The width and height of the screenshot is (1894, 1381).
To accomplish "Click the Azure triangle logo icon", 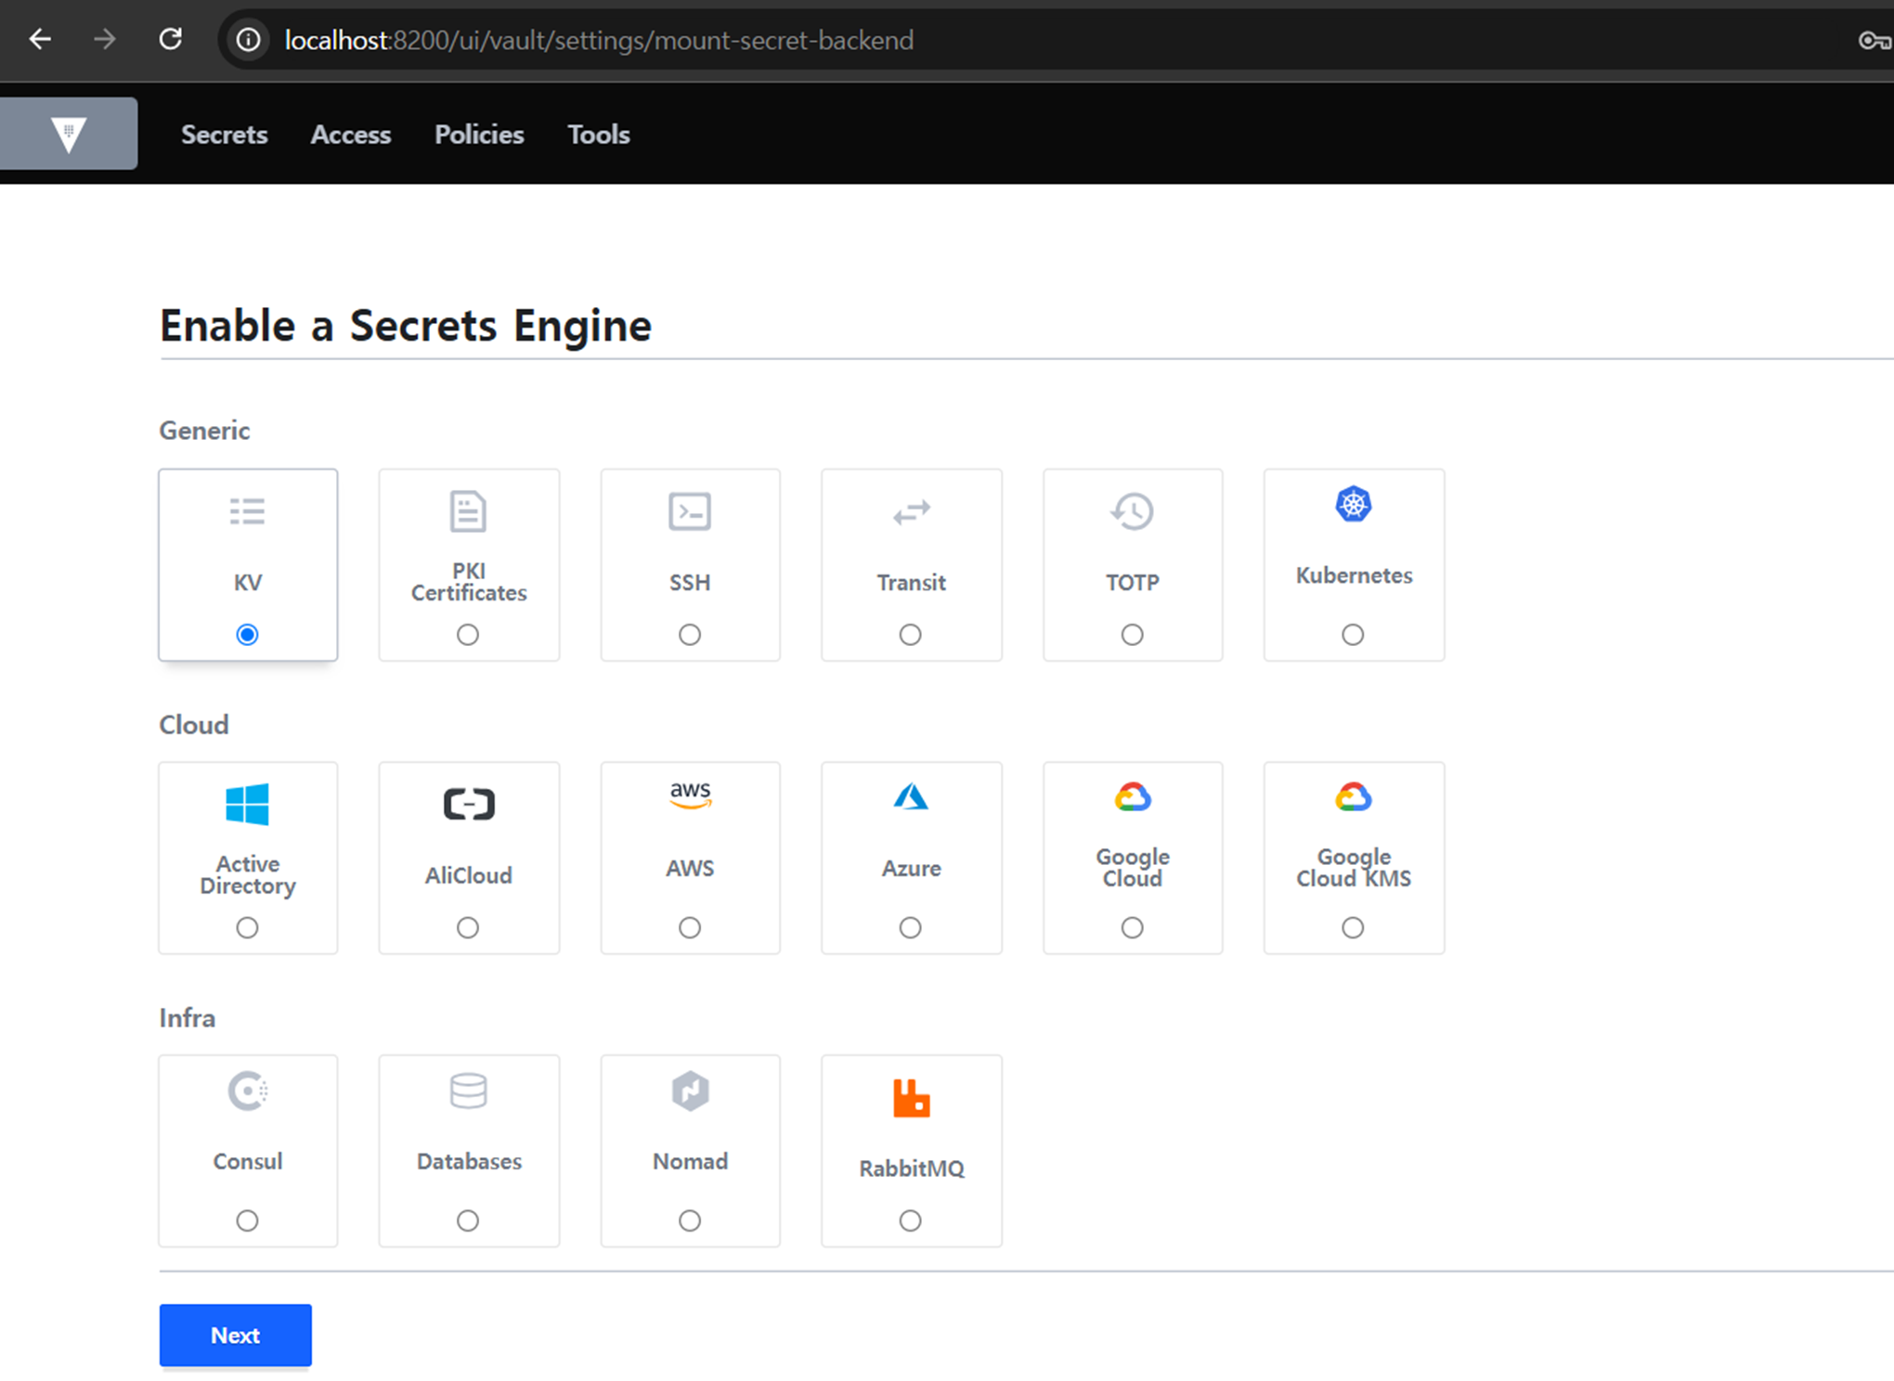I will (x=910, y=797).
